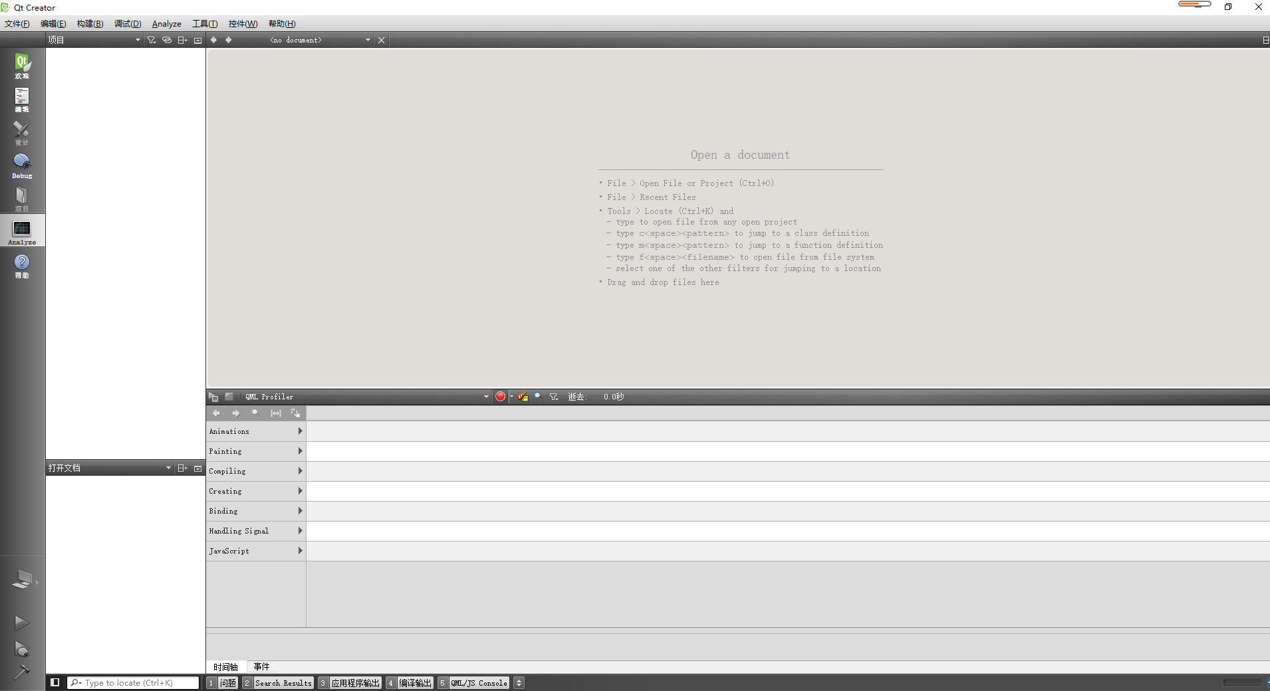1270x691 pixels.
Task: Open the Welcome (欢迎) mode
Action: pos(22,65)
